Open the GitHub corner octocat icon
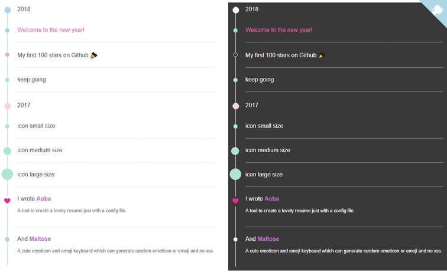The width and height of the screenshot is (447, 272). [438, 9]
